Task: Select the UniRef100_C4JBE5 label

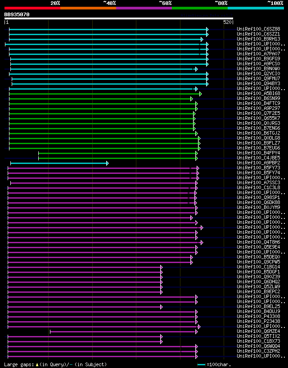Action: click(x=258, y=158)
